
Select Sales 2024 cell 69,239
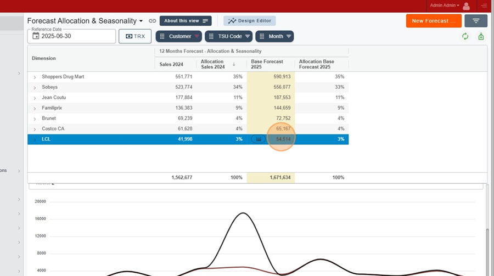point(185,118)
